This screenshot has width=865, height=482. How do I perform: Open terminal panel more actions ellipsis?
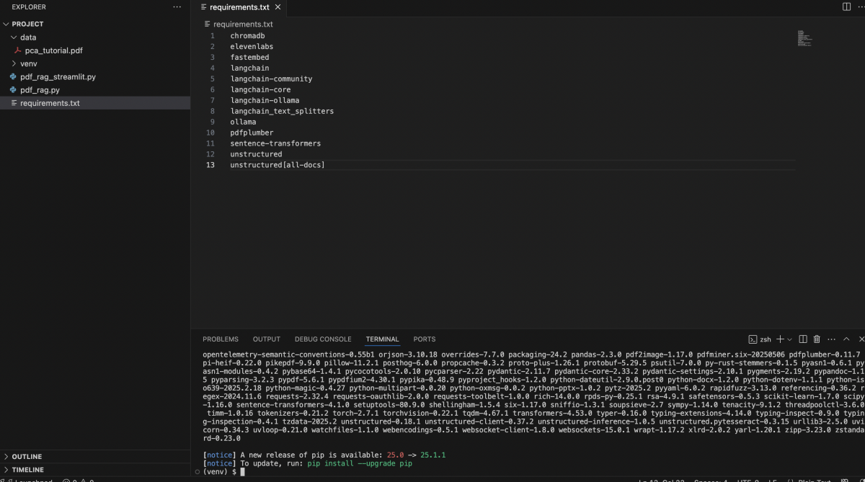832,339
